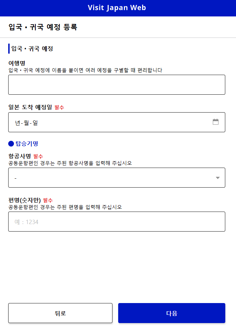Click into the 여행명 text field
The image size is (236, 332).
(x=117, y=84)
